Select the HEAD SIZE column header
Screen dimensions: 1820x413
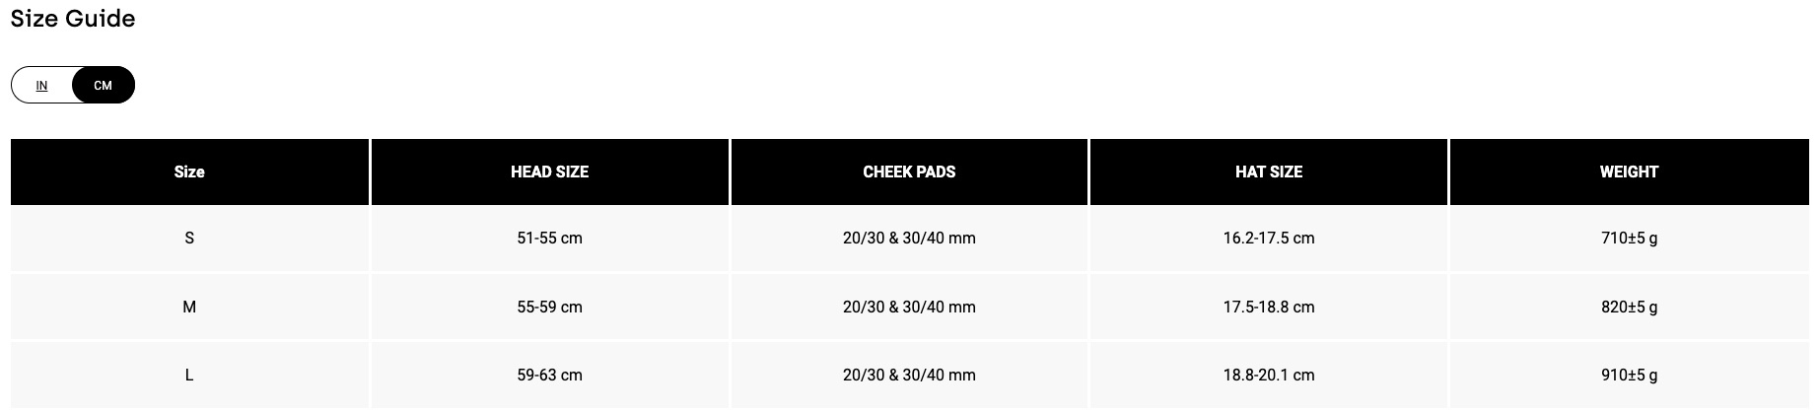point(549,172)
